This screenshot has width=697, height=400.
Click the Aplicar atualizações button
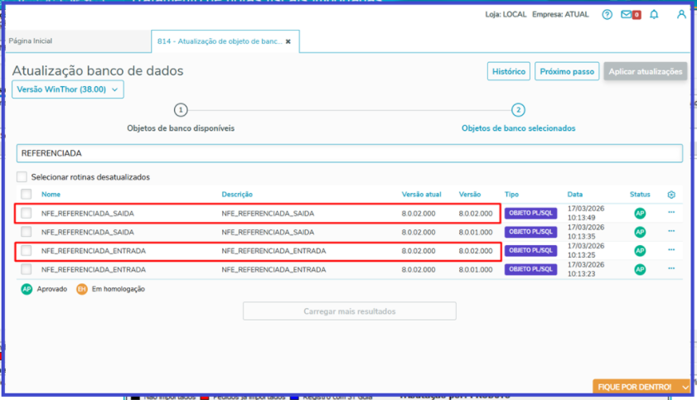[x=646, y=71]
